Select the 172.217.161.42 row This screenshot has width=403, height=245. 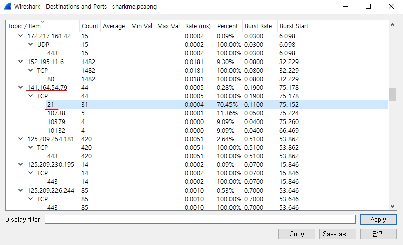coord(197,36)
